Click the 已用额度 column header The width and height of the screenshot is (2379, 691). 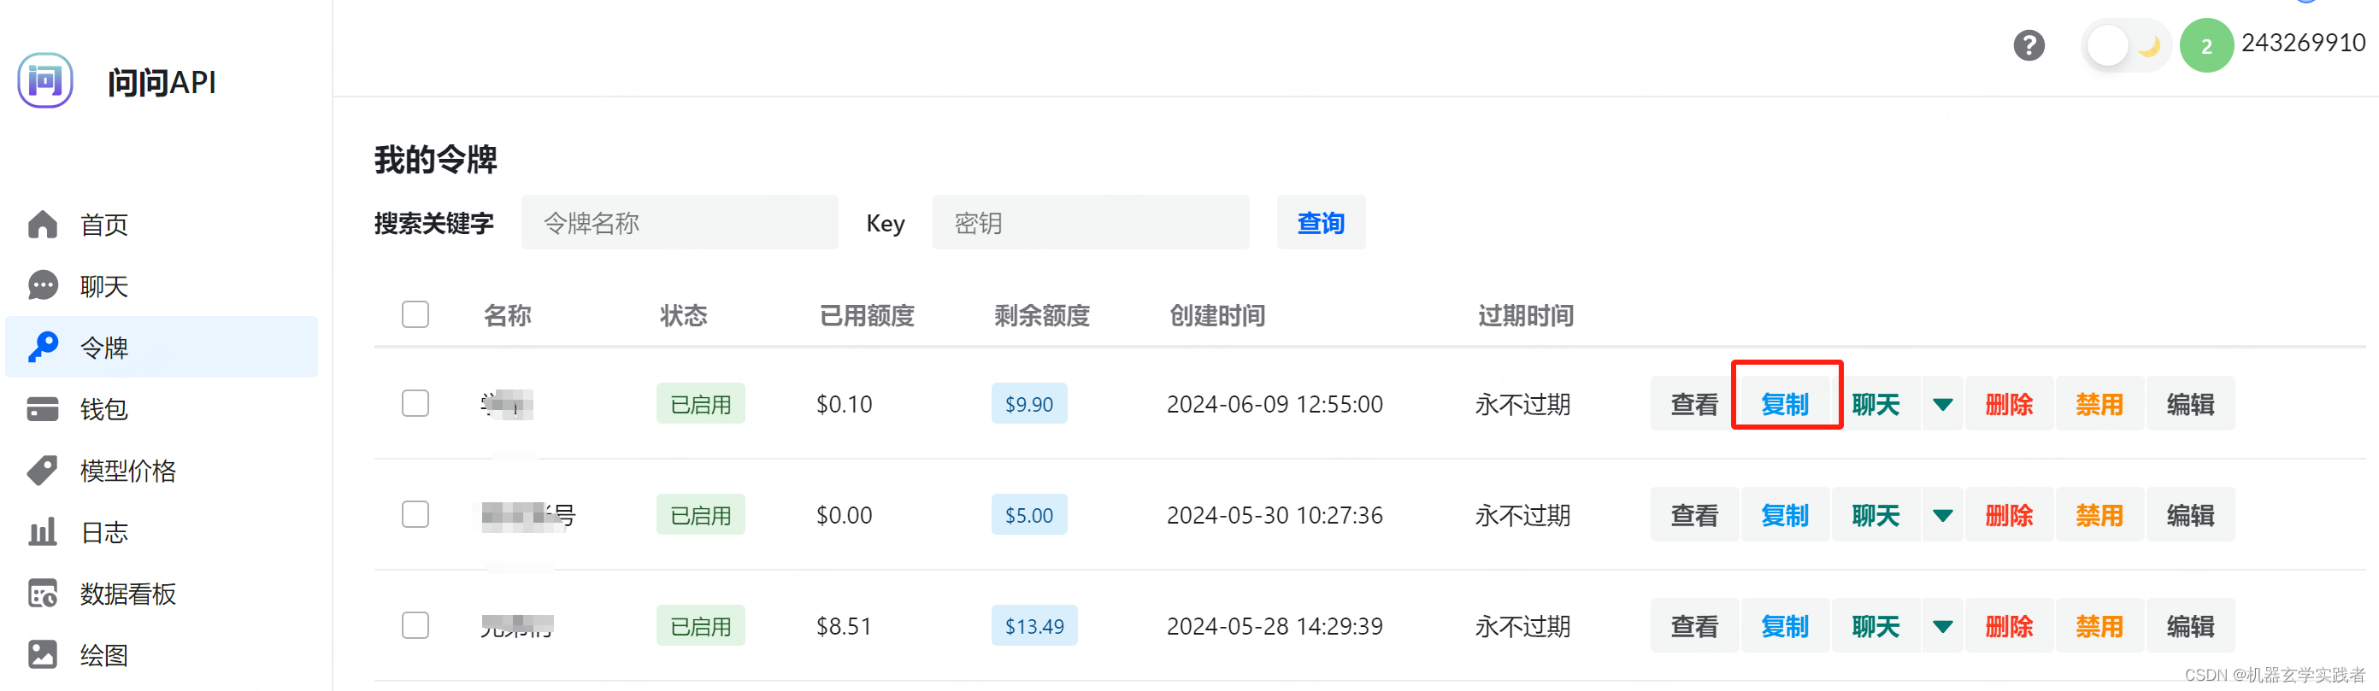pyautogui.click(x=866, y=315)
